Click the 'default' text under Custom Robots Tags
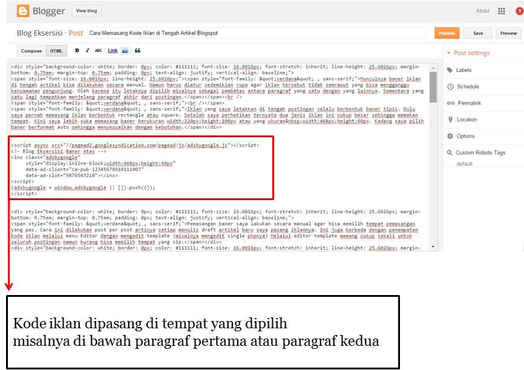524x370 pixels. pyautogui.click(x=465, y=164)
